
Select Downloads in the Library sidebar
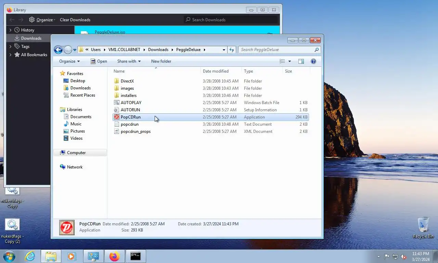coord(31,38)
